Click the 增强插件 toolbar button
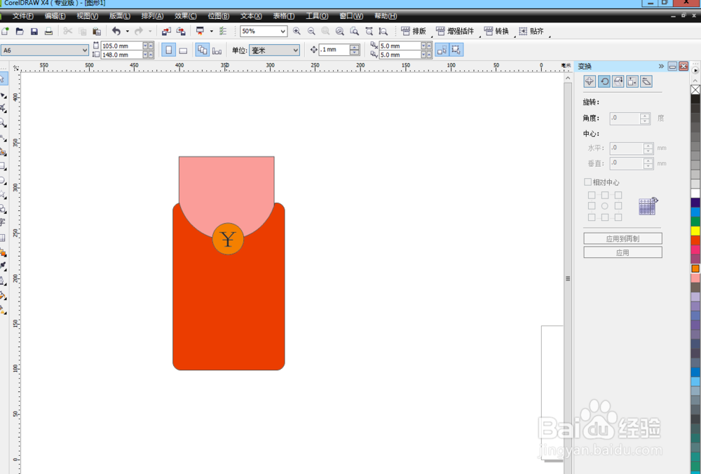 click(x=455, y=31)
